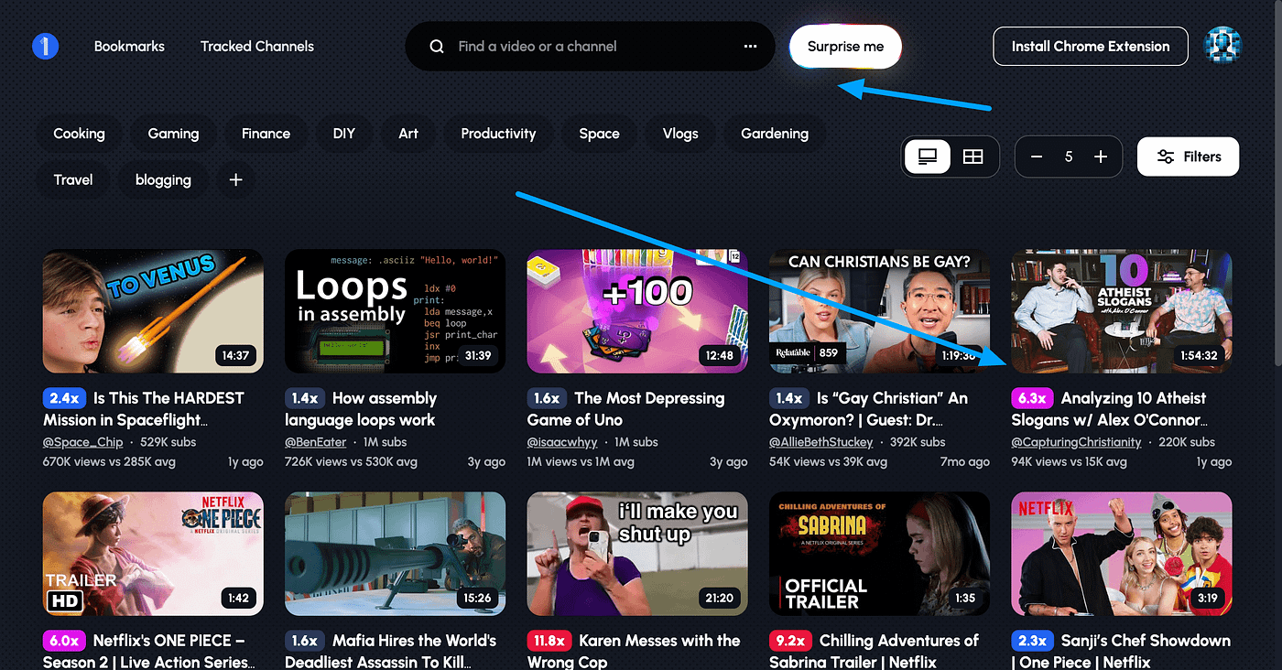
Task: Click the 11.8x badge on Karen video
Action: click(549, 641)
